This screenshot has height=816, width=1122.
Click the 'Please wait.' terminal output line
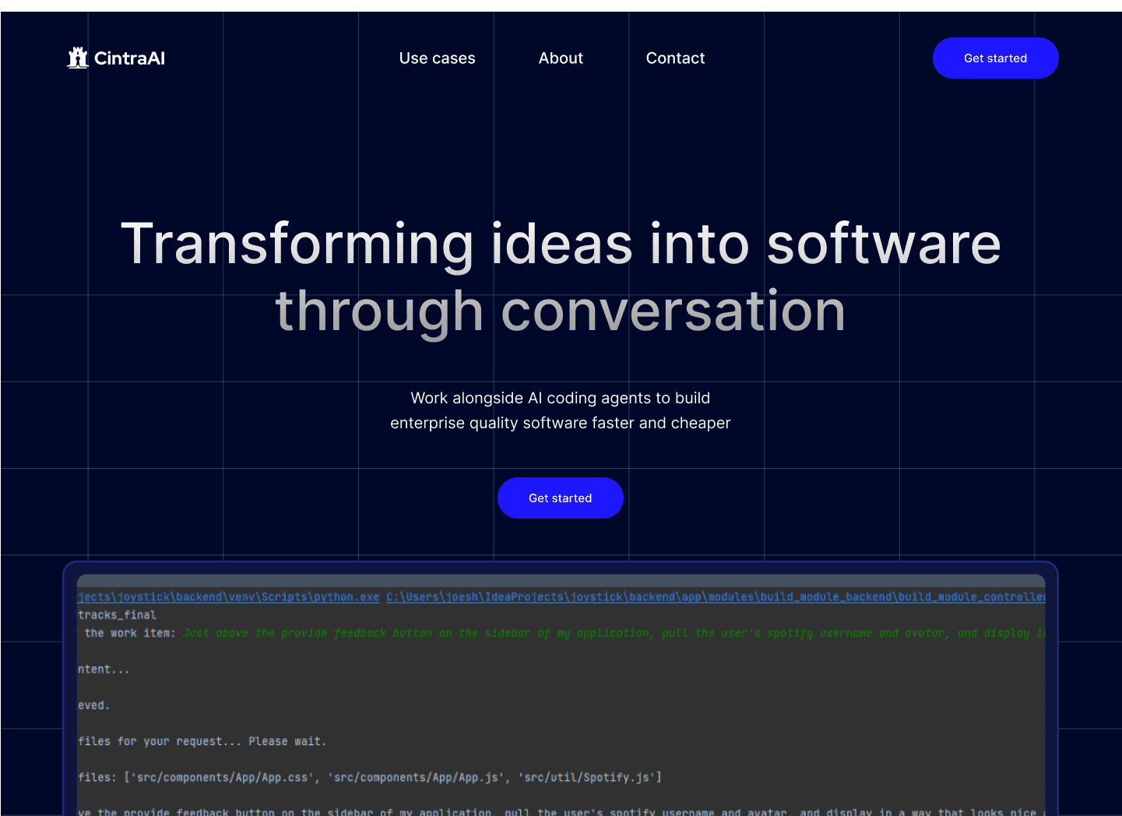pos(202,741)
